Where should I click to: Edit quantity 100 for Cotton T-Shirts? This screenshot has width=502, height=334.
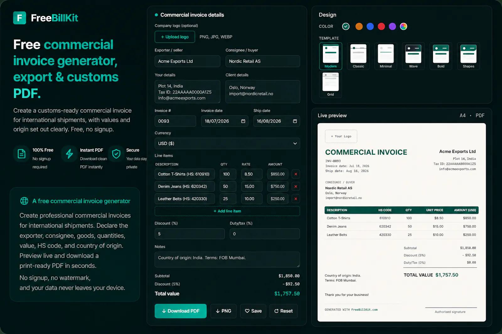pos(228,174)
